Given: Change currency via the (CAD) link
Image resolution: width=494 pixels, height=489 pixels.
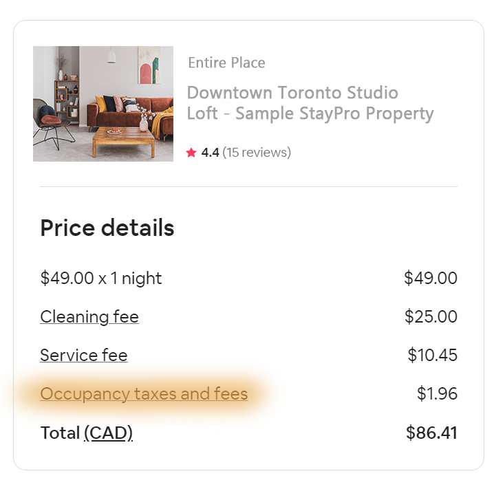Looking at the screenshot, I should (x=109, y=433).
